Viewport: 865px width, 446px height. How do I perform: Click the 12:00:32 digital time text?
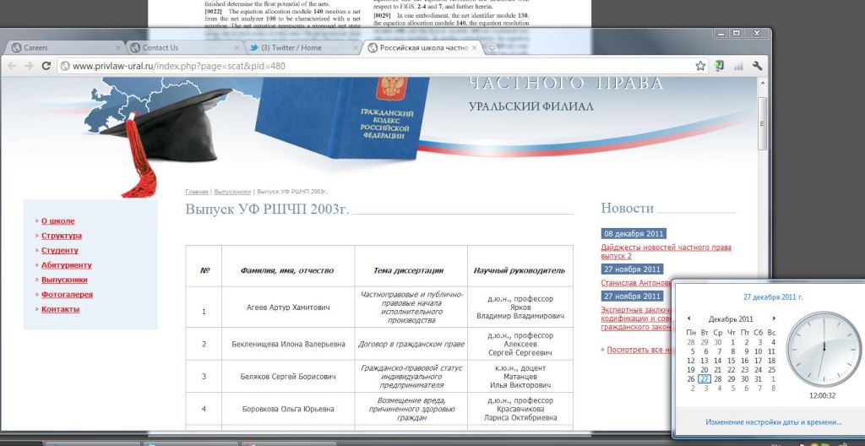coord(823,396)
